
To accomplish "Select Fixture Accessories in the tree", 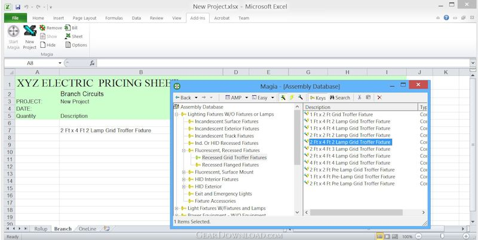I will (x=215, y=201).
